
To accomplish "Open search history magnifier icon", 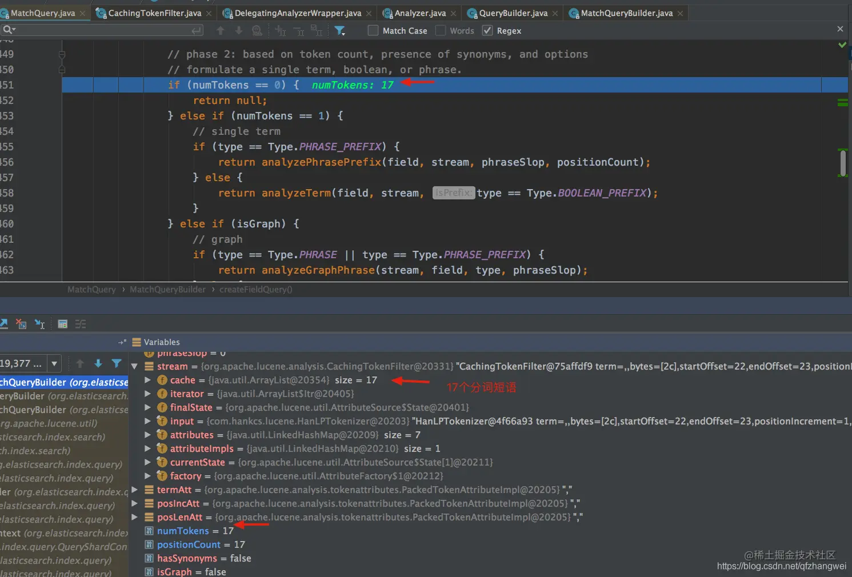I will (9, 30).
